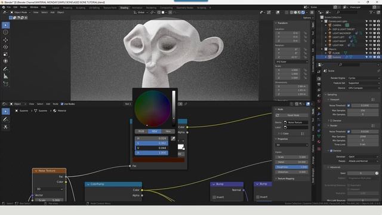Open the File menu
382x215 pixels.
9,7
